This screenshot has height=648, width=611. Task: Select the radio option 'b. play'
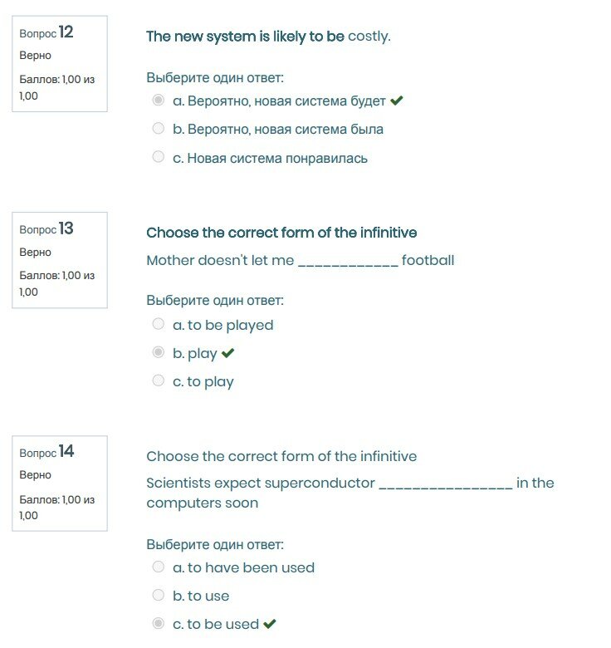point(159,352)
